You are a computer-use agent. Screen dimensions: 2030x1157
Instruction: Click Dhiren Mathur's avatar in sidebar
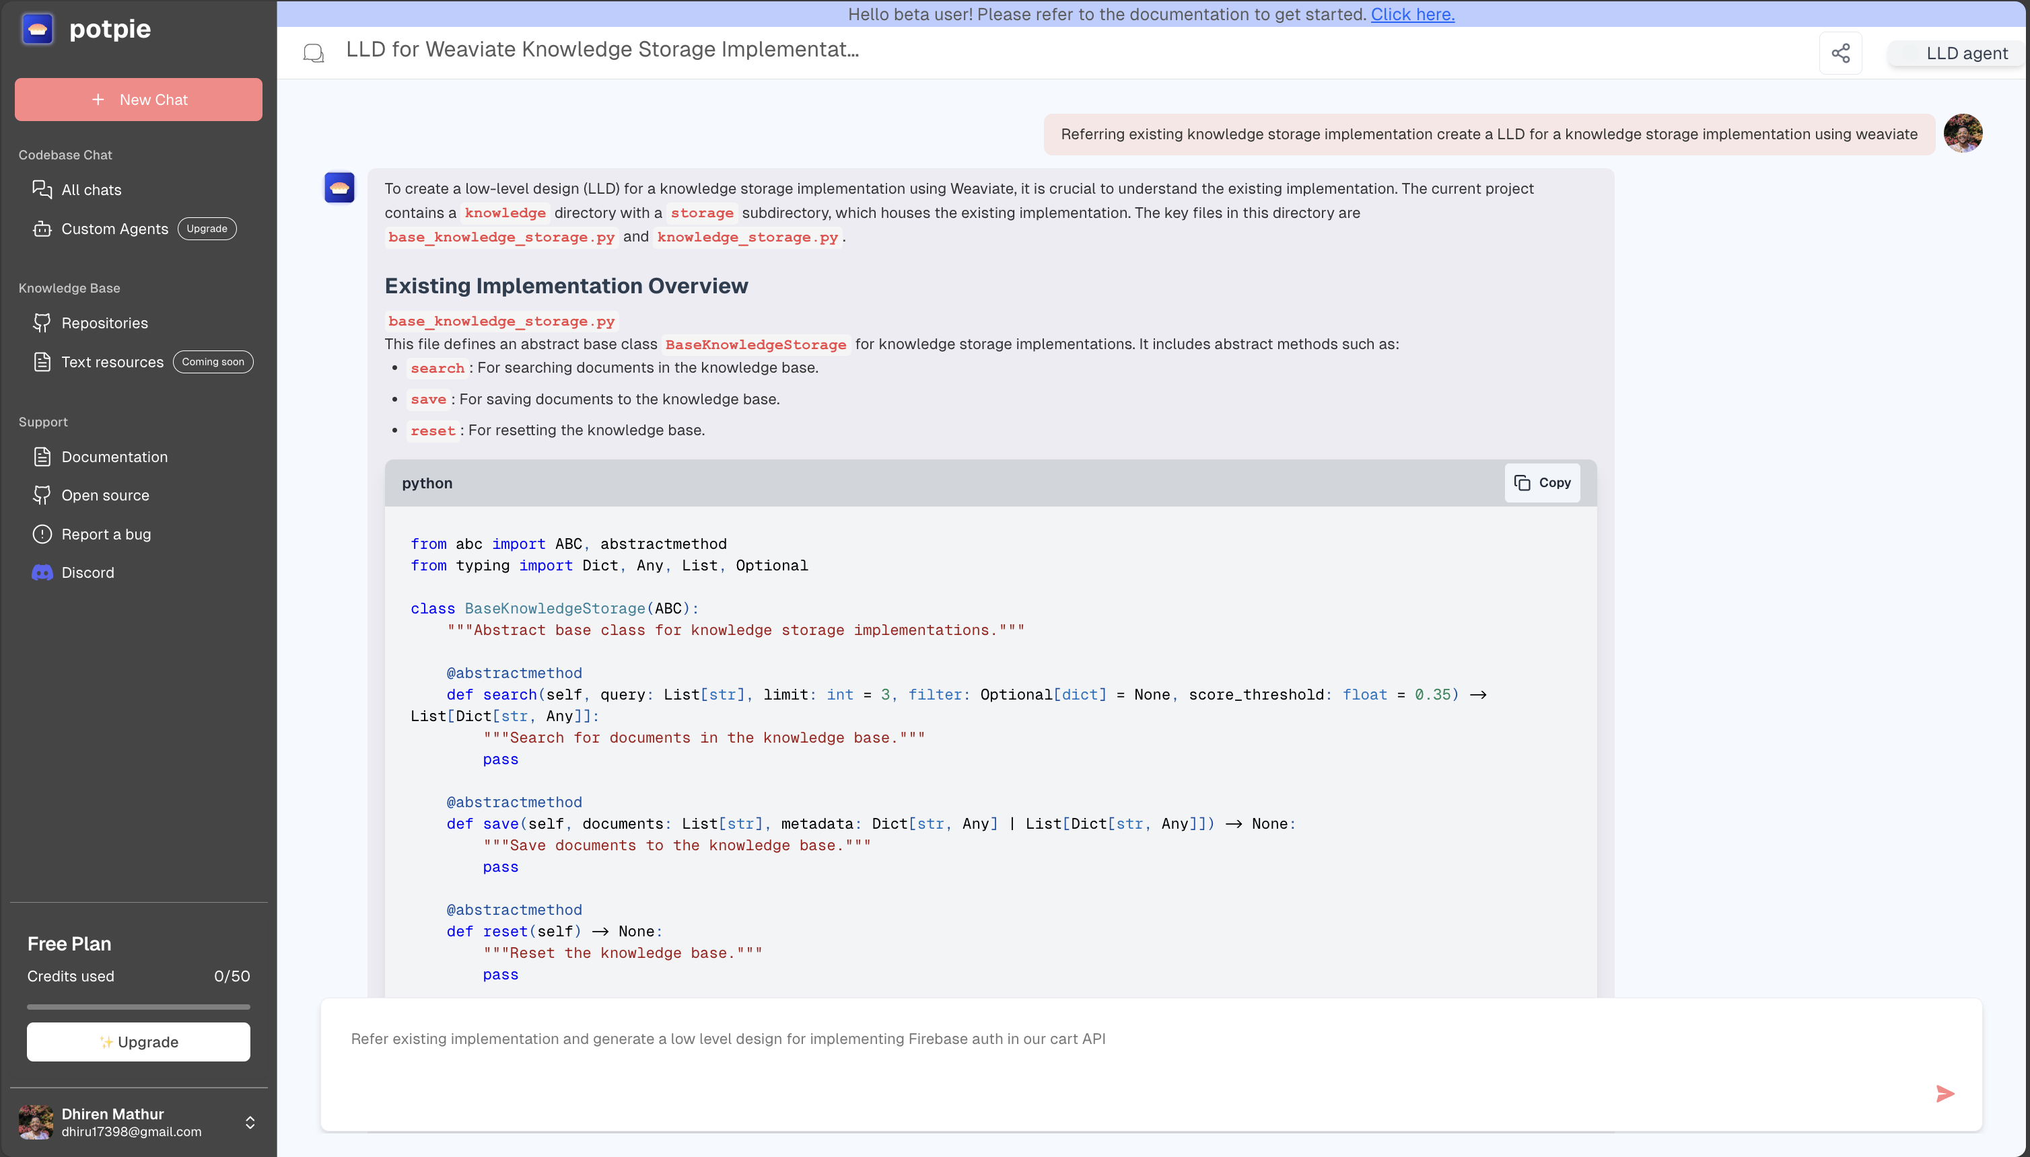click(x=36, y=1122)
